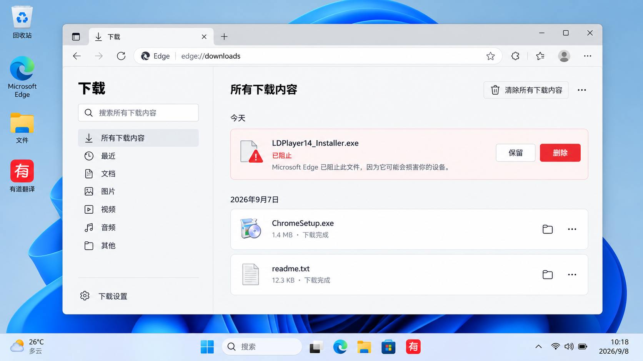The width and height of the screenshot is (643, 361).
Task: Select 最近 in sidebar
Action: click(x=138, y=156)
